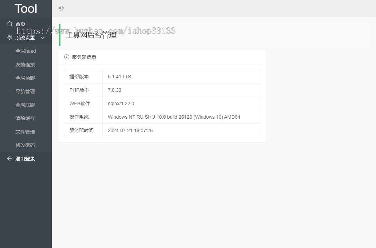Image resolution: width=376 pixels, height=248 pixels.
Task: Select the 2024-07-21 18:07:28 timestamp
Action: (x=130, y=130)
